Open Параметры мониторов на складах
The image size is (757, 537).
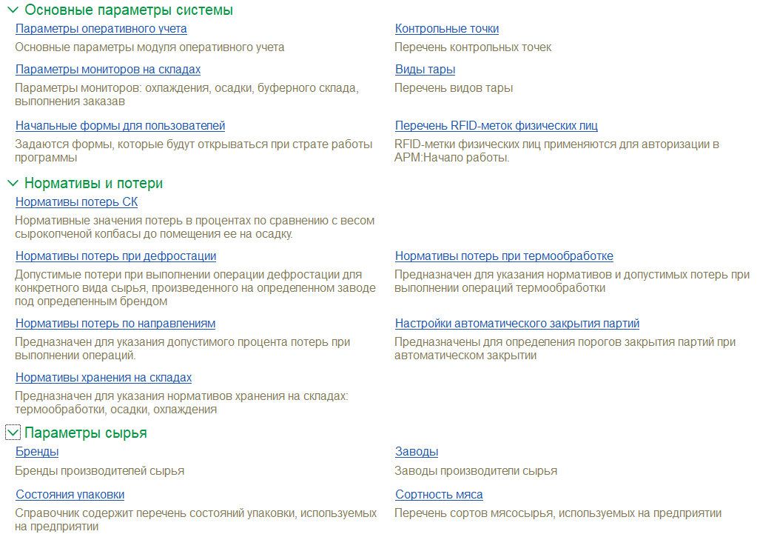click(108, 70)
